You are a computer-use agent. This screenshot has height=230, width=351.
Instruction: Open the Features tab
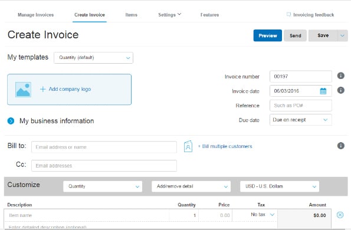pos(209,15)
